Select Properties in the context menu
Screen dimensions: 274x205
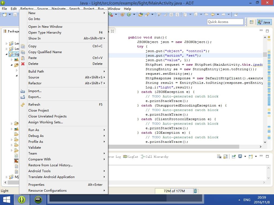point(36,184)
